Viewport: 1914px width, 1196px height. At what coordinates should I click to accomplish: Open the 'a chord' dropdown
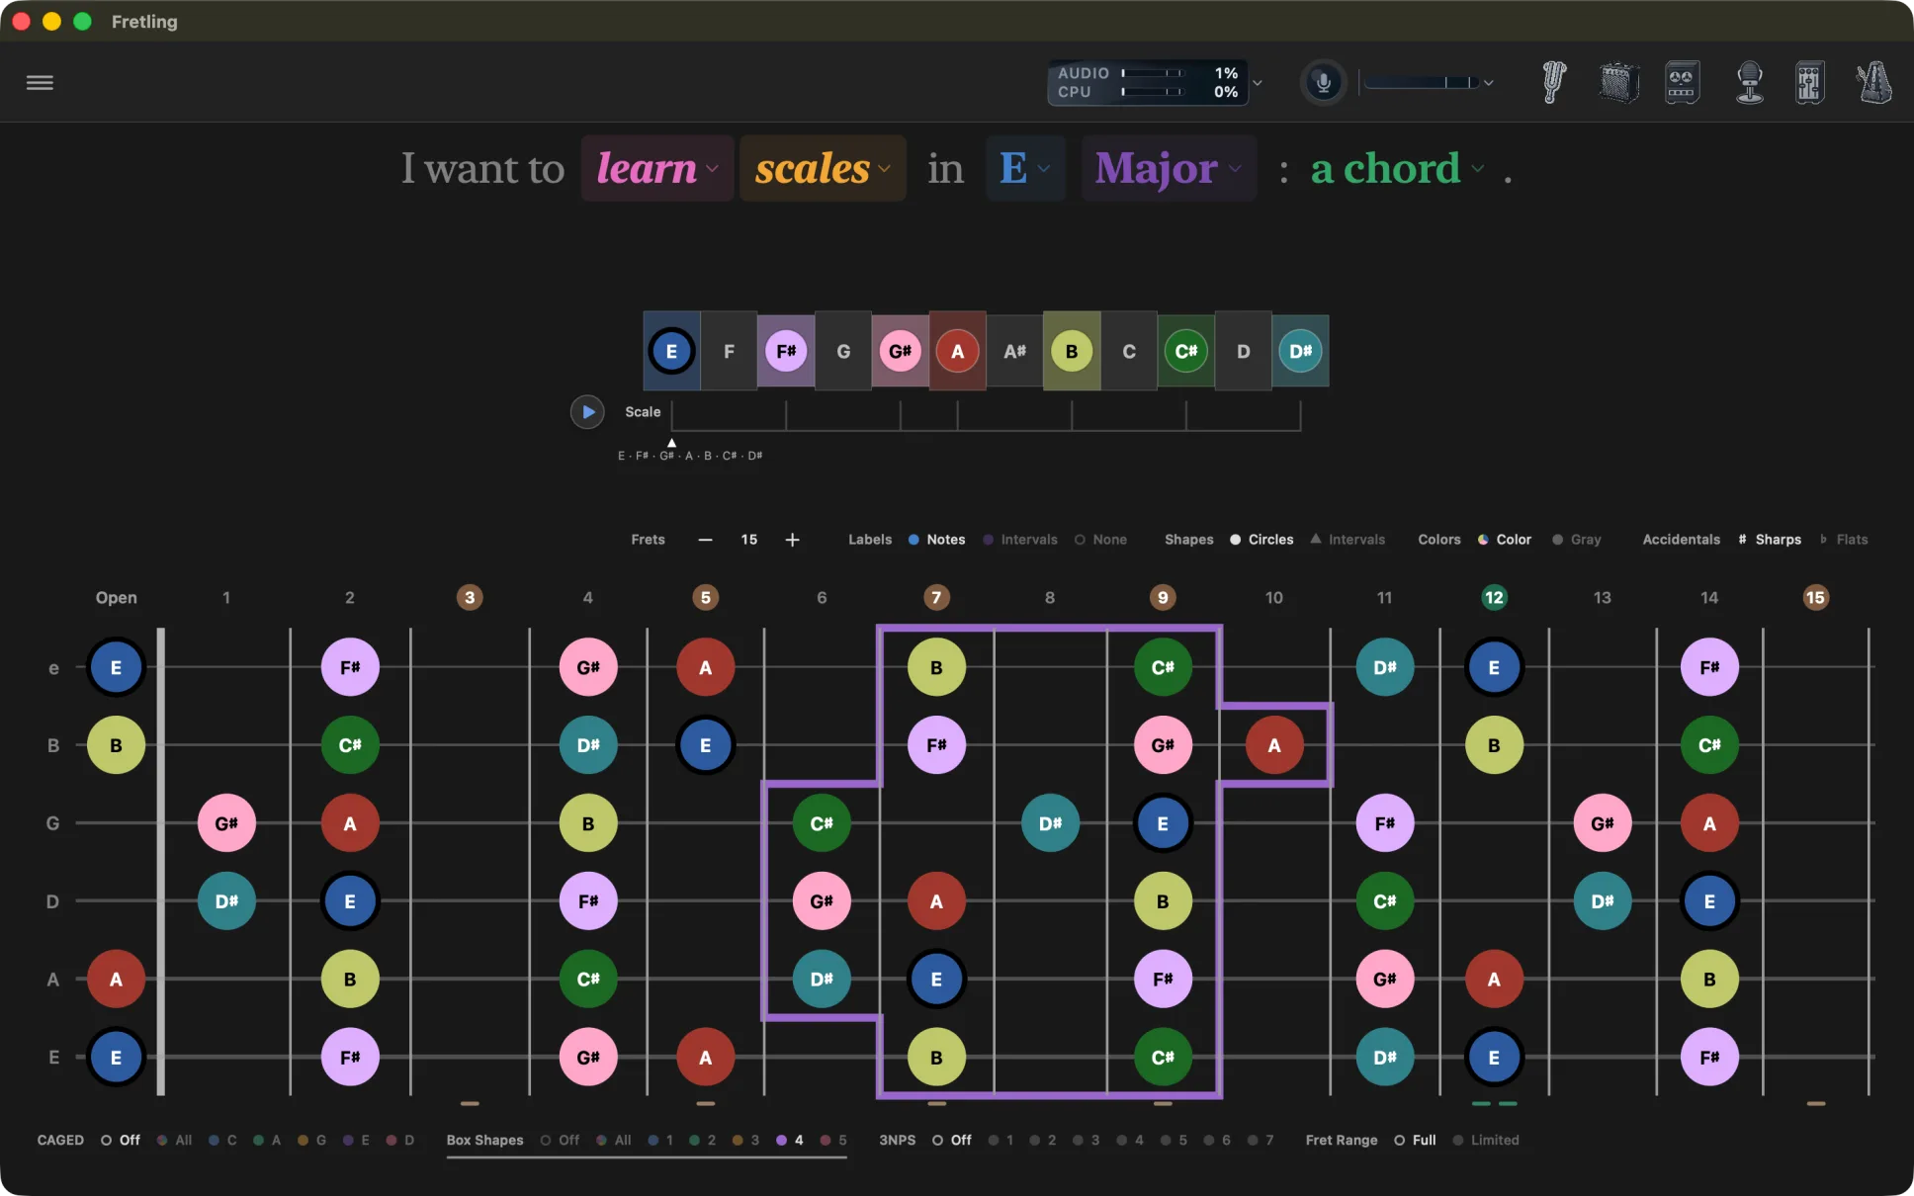click(1397, 168)
